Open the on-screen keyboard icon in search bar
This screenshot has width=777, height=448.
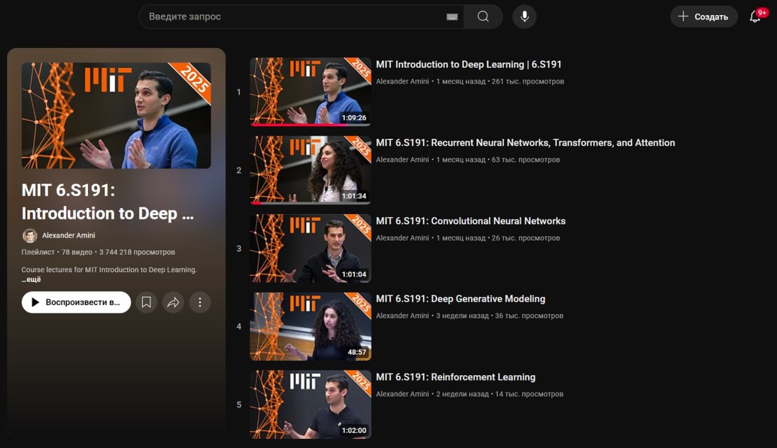point(452,17)
